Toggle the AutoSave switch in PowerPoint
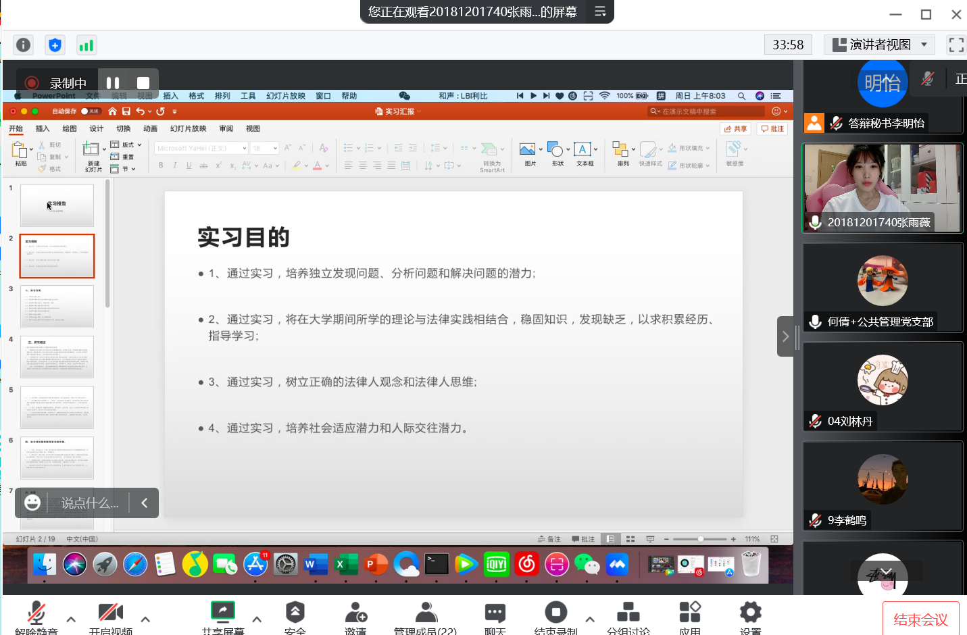The width and height of the screenshot is (967, 635). [90, 111]
